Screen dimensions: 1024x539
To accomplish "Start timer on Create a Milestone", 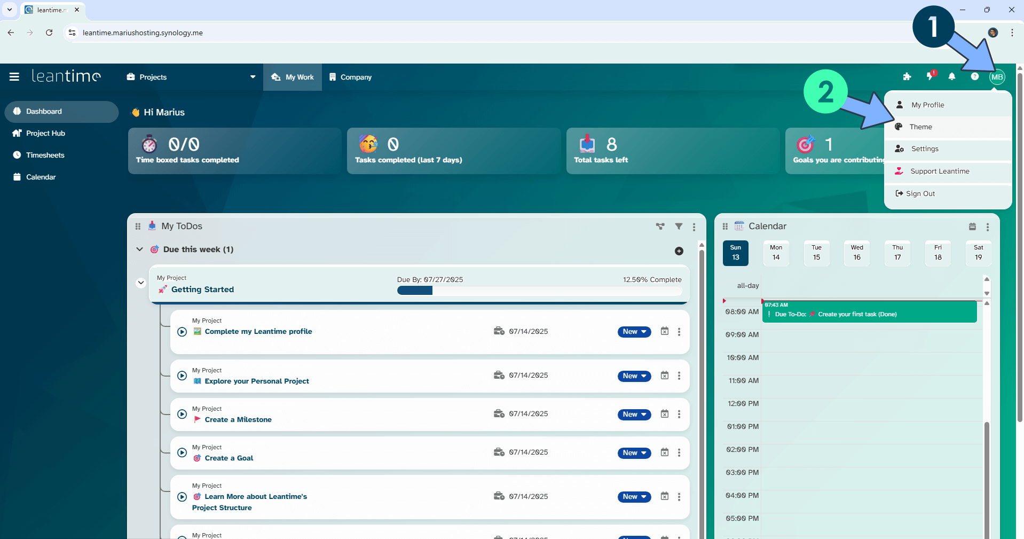I will [182, 414].
